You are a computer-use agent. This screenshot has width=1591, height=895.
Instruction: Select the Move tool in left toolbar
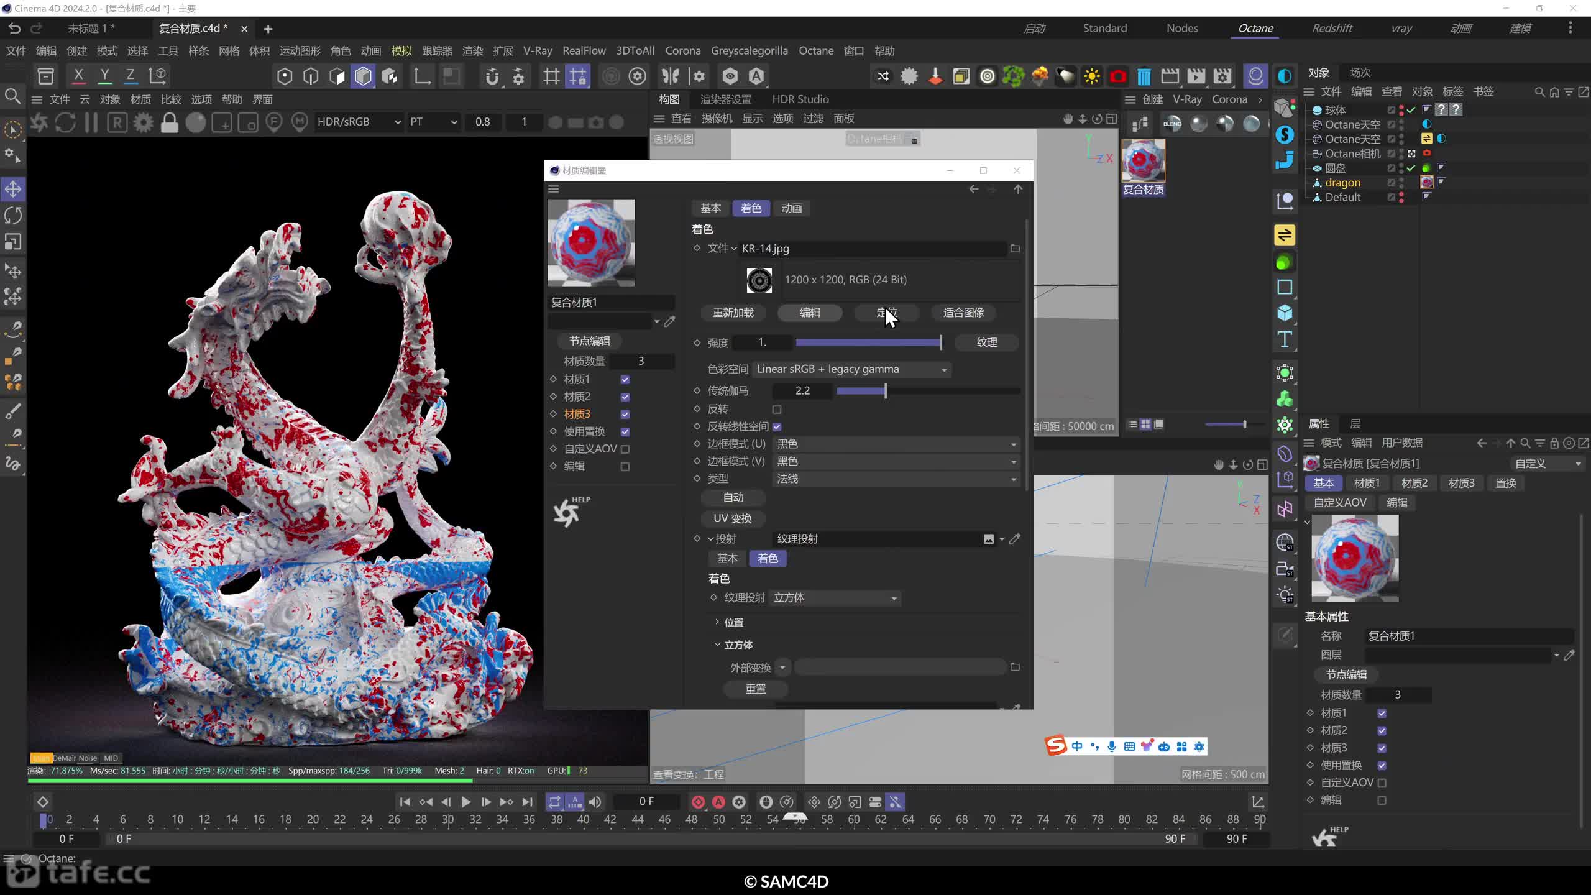13,189
